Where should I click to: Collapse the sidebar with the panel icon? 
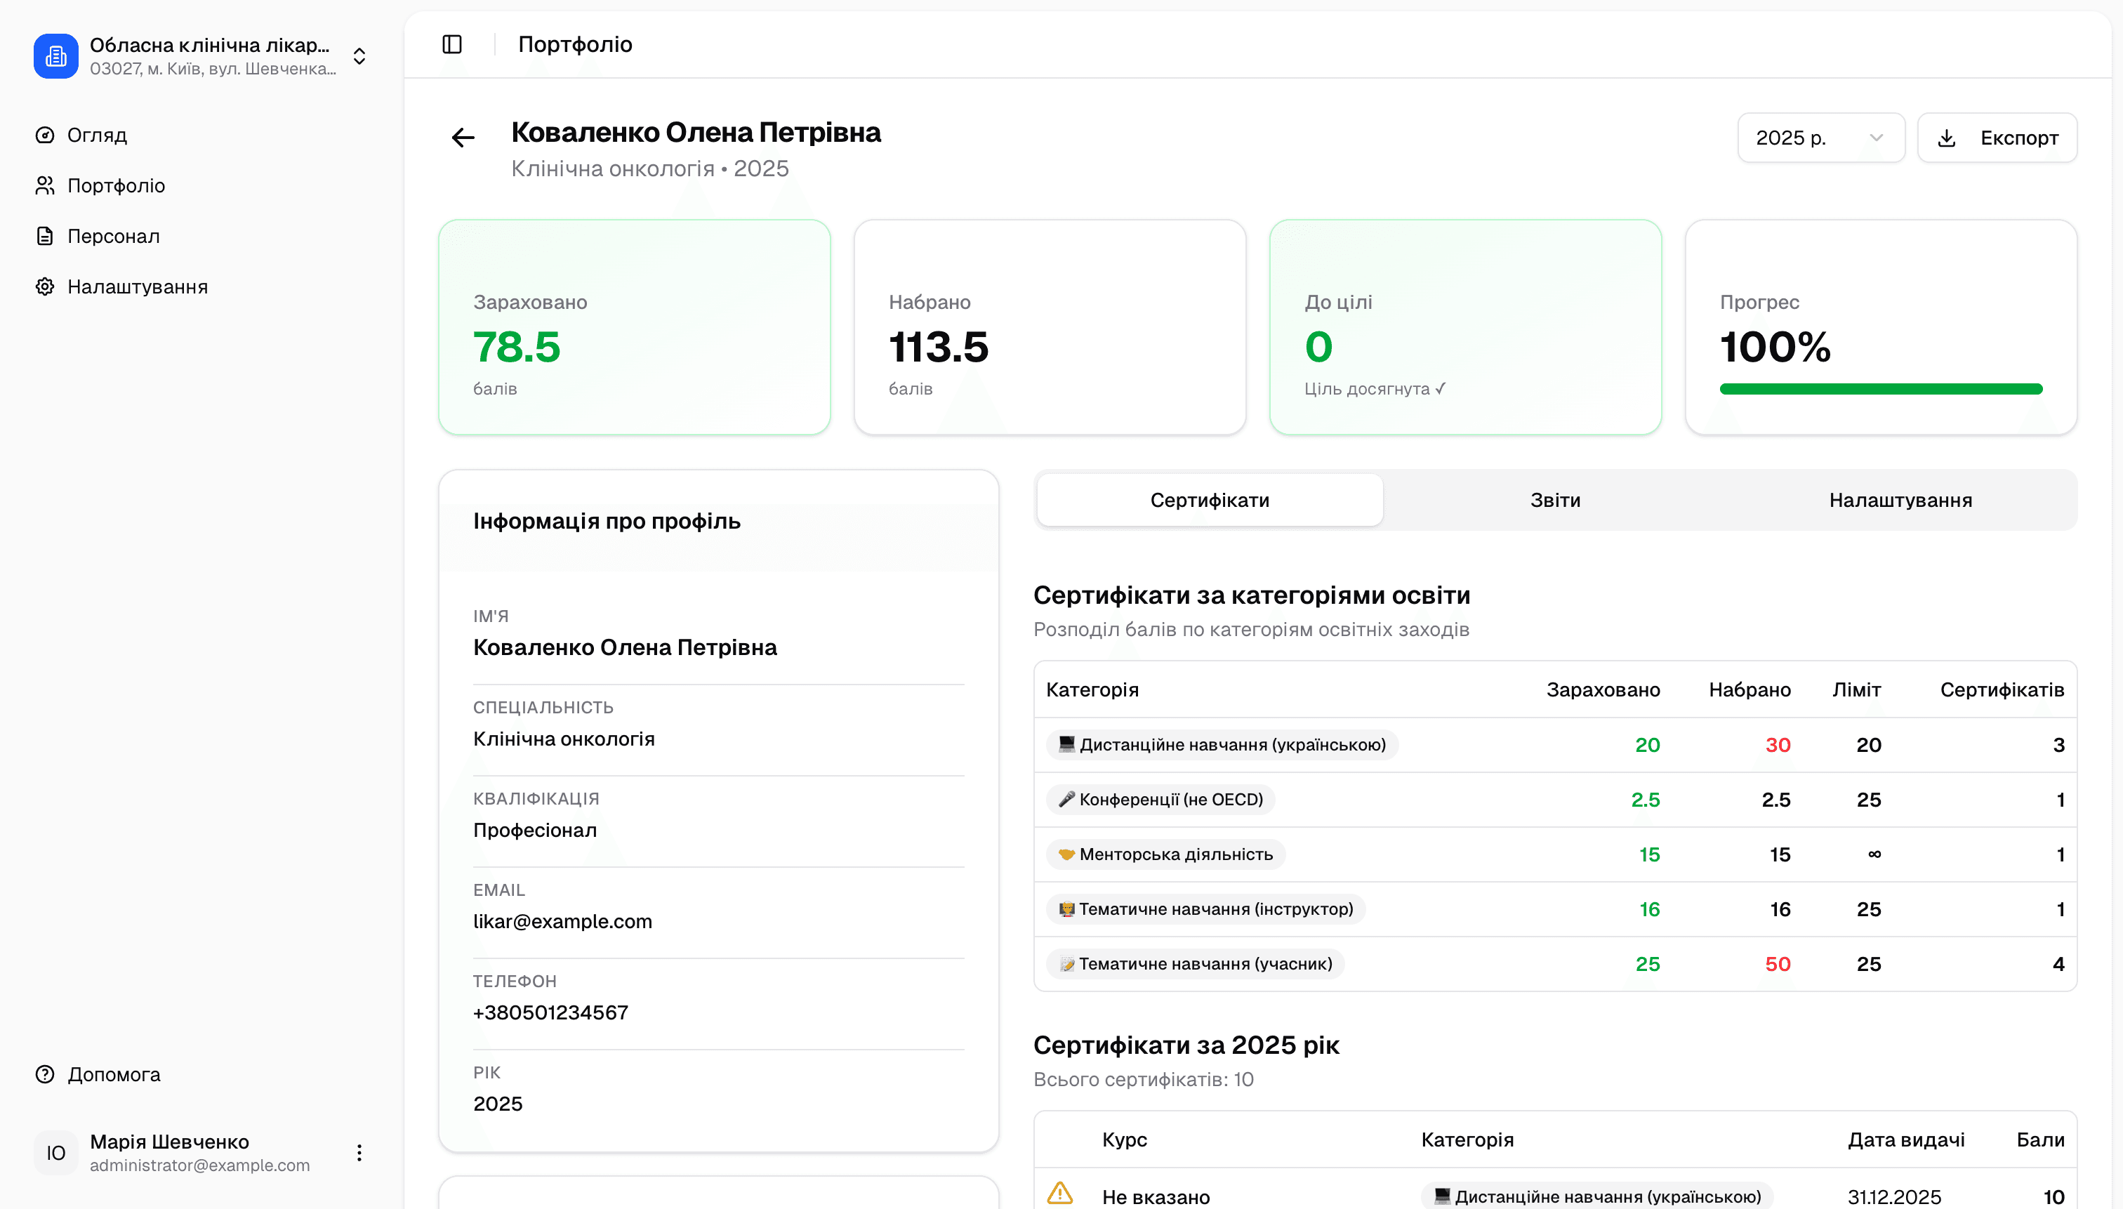[x=451, y=44]
